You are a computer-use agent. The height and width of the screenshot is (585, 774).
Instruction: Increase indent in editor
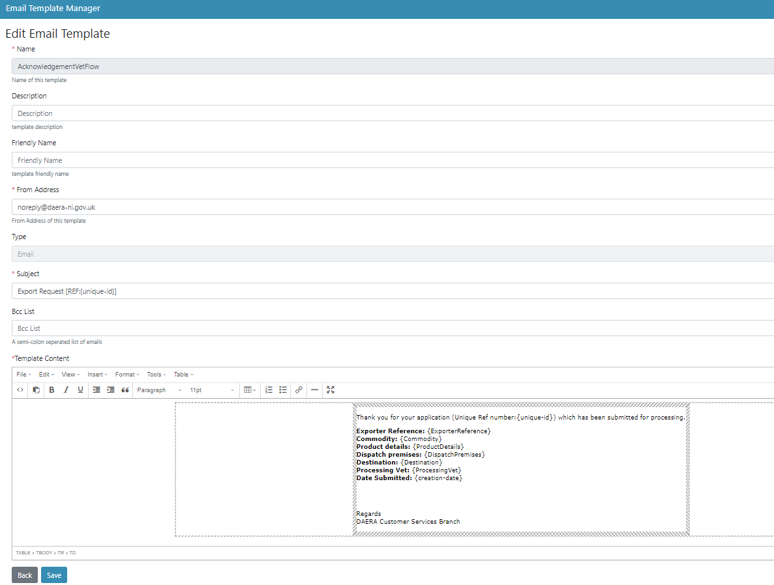coord(111,390)
